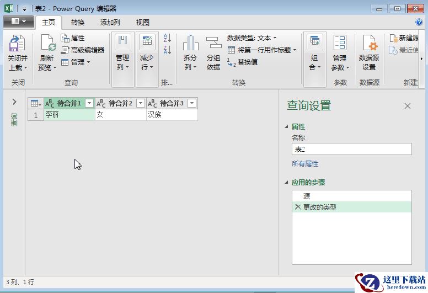Image resolution: width=428 pixels, height=293 pixels.
Task: Click the table corner menu icon
Action: tap(36, 104)
